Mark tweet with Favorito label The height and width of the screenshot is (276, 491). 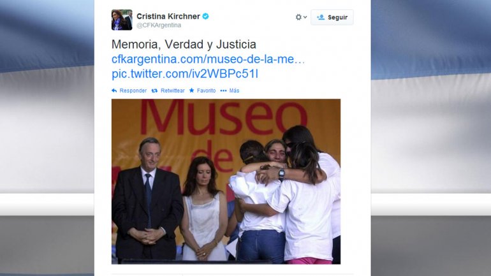(206, 91)
